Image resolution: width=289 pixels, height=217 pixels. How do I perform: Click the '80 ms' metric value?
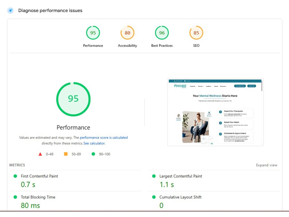(x=30, y=205)
